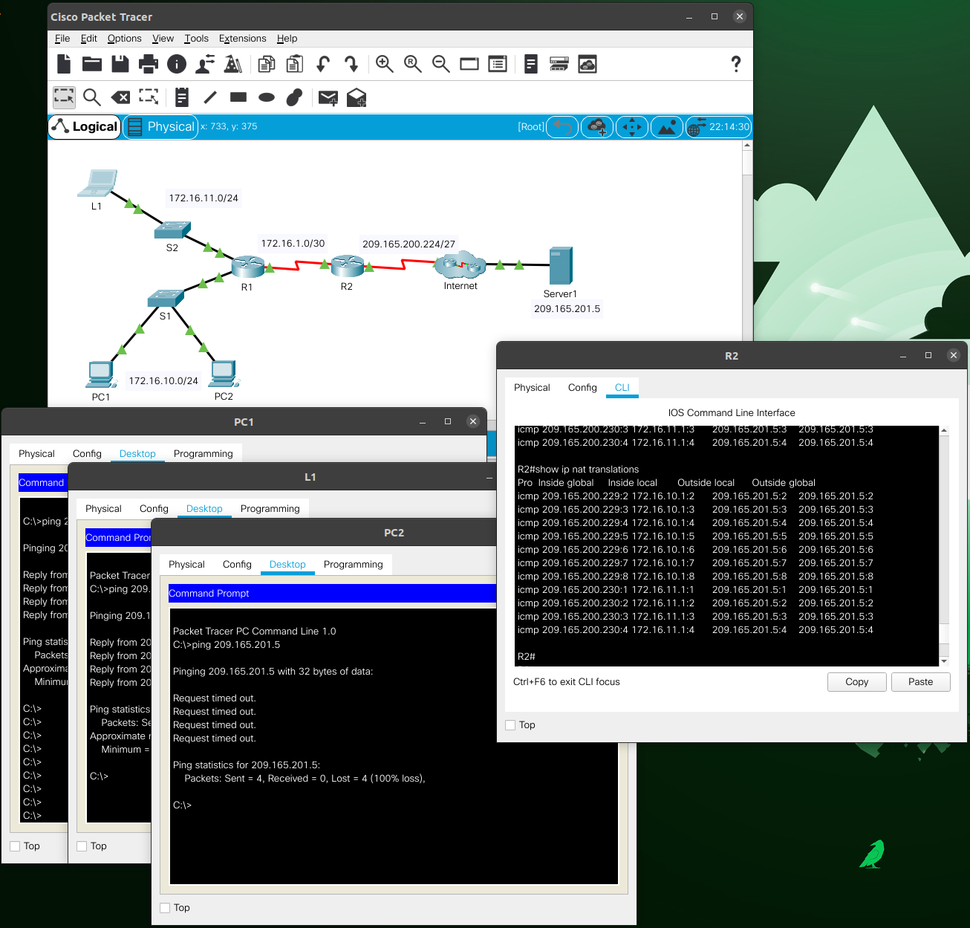This screenshot has width=970, height=928.
Task: Switch to Physical workspace view
Action: pos(160,126)
